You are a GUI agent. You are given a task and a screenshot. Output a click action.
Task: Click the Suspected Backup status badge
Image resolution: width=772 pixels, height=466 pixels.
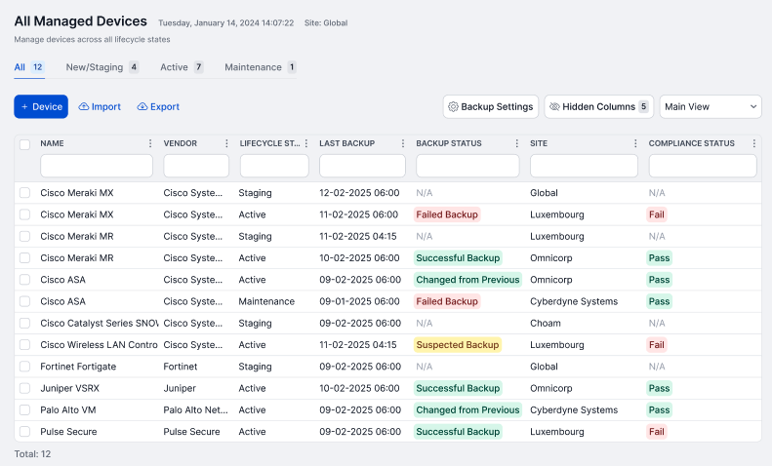[458, 345]
